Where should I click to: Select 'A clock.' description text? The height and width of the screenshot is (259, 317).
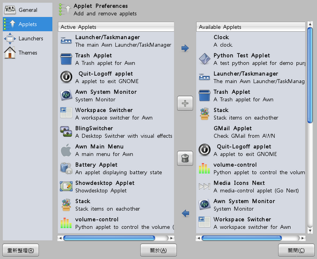(223, 45)
